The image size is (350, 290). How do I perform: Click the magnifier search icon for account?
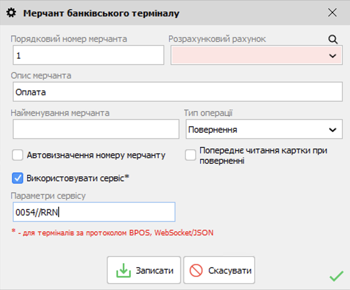333,39
